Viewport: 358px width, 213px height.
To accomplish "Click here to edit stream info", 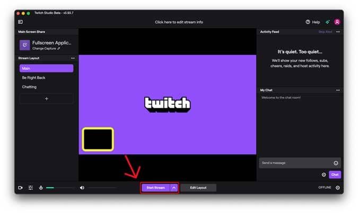I will [179, 22].
